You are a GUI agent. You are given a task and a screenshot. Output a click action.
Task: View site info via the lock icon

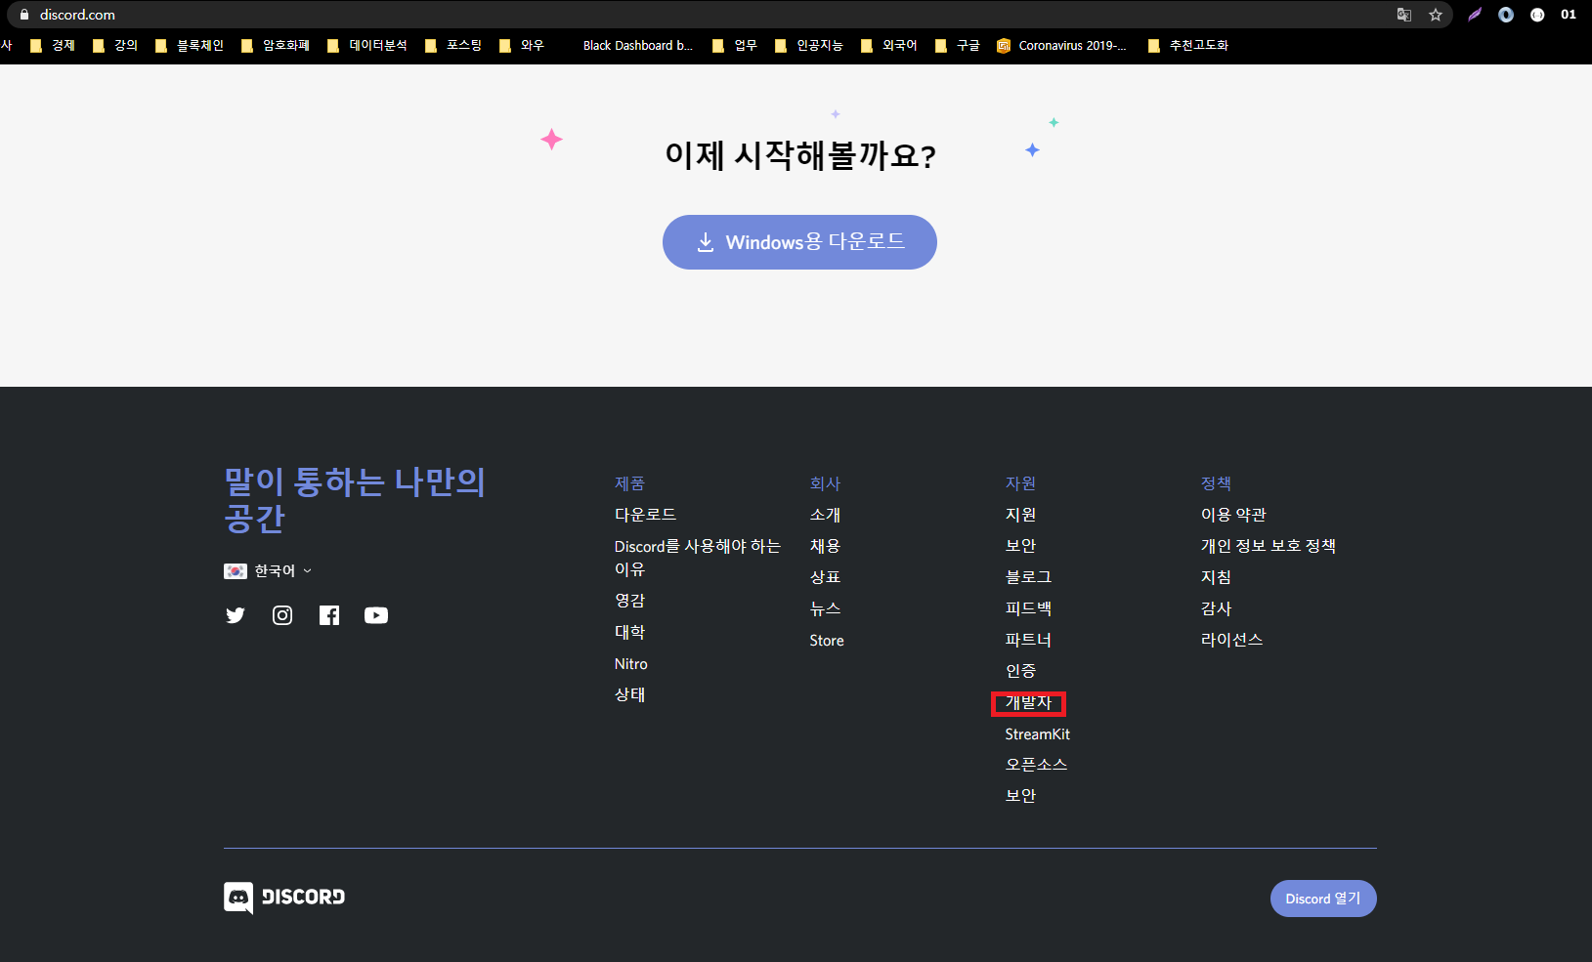[24, 15]
